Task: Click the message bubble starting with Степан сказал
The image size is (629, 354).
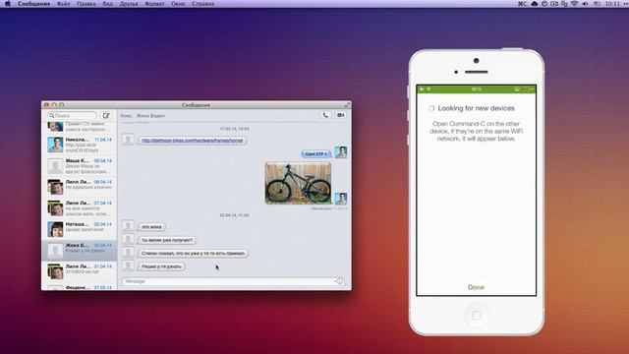Action: [193, 254]
